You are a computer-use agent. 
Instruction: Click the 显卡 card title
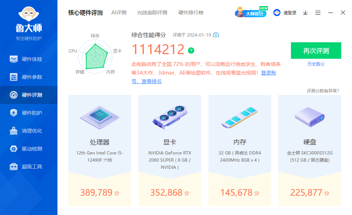coord(170,142)
